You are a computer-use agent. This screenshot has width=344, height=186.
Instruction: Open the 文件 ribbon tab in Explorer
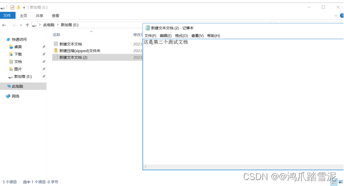coord(7,15)
